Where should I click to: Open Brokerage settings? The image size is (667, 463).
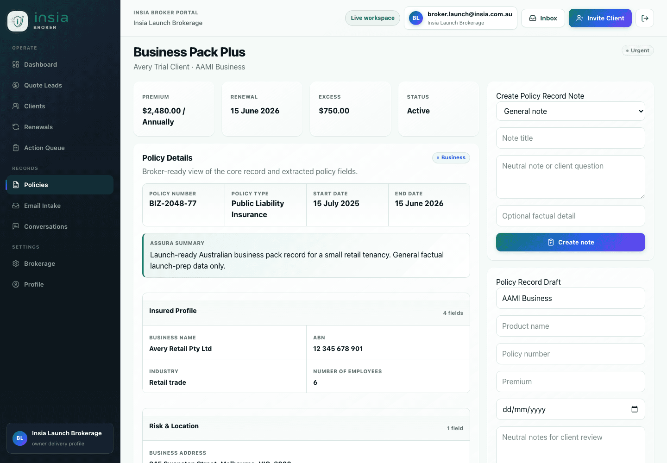(x=60, y=263)
